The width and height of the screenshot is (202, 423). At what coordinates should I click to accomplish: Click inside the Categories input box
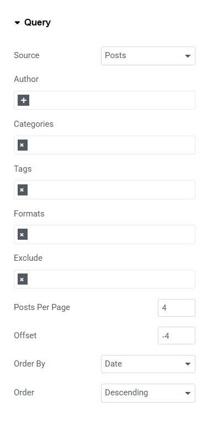111,145
